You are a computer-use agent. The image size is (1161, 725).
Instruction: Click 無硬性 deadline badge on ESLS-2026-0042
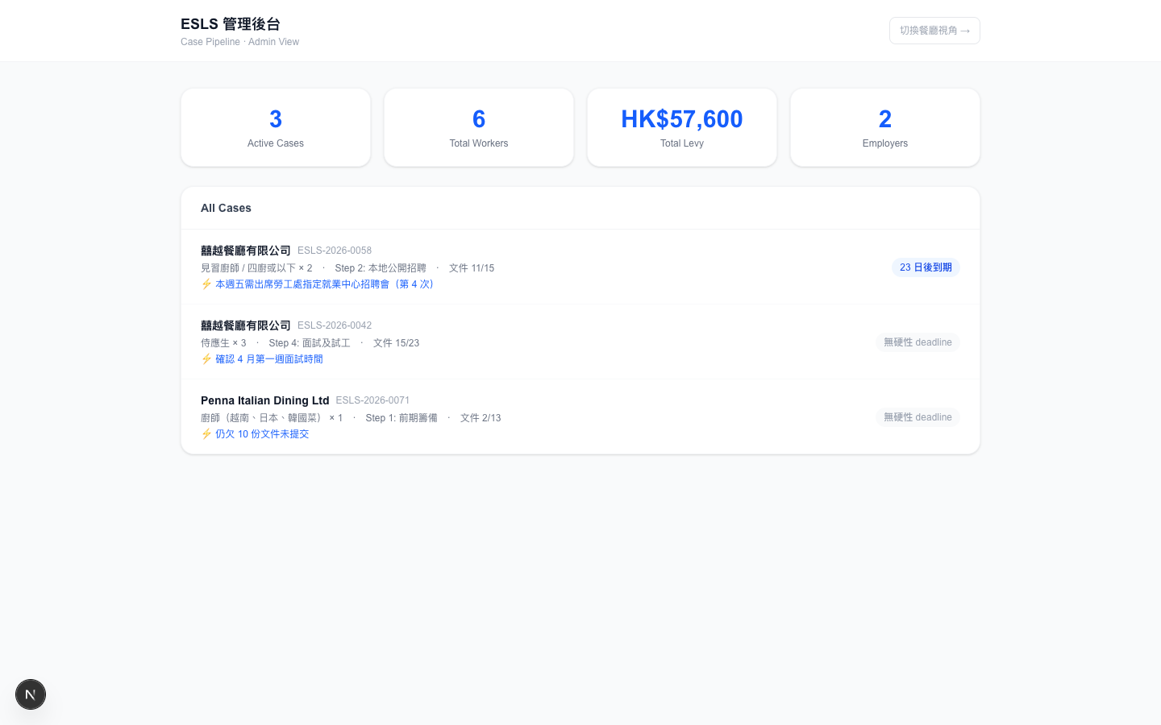tap(918, 342)
